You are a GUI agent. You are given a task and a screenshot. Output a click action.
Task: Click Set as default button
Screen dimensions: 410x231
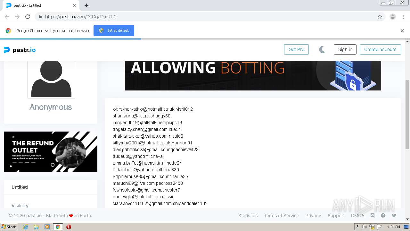point(114,30)
